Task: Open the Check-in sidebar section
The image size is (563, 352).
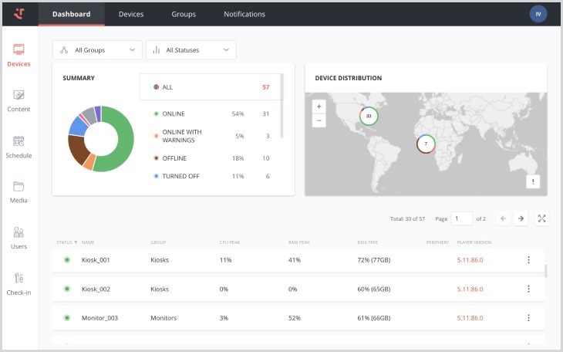Action: pos(19,283)
